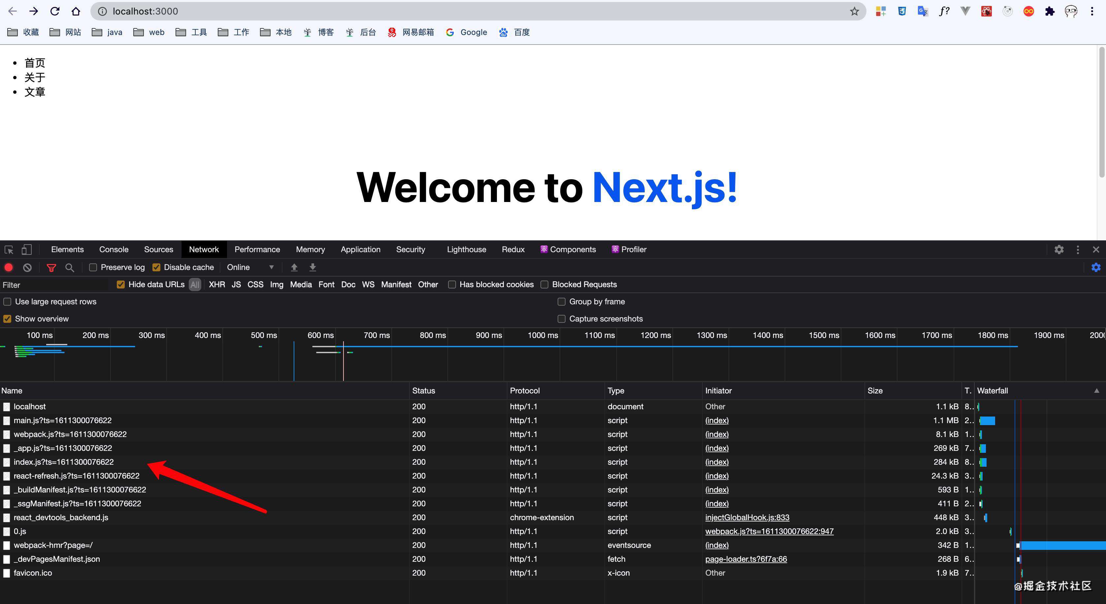The width and height of the screenshot is (1106, 604).
Task: Toggle the network filter funnel icon
Action: point(51,268)
